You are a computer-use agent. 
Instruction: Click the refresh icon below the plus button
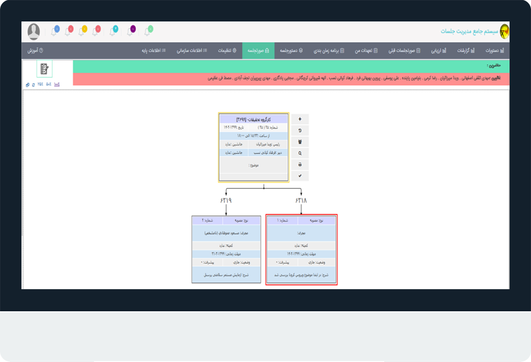(x=300, y=130)
